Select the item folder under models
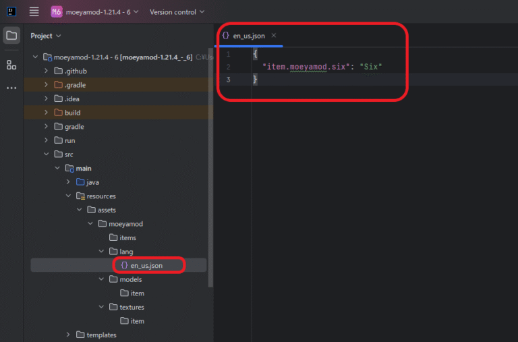 (132, 293)
